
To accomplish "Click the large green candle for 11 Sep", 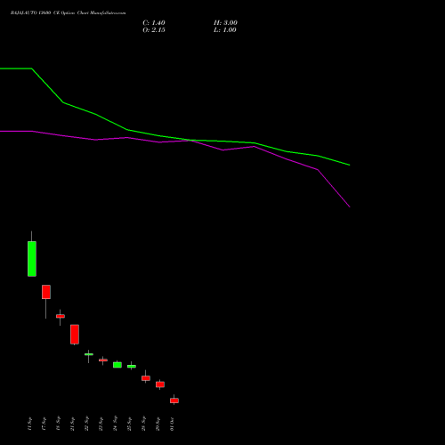I will 32,259.
